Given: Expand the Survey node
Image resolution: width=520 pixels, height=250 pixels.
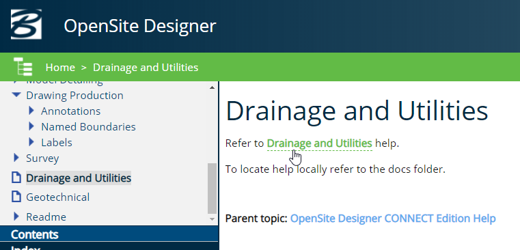Looking at the screenshot, I should click(x=16, y=158).
